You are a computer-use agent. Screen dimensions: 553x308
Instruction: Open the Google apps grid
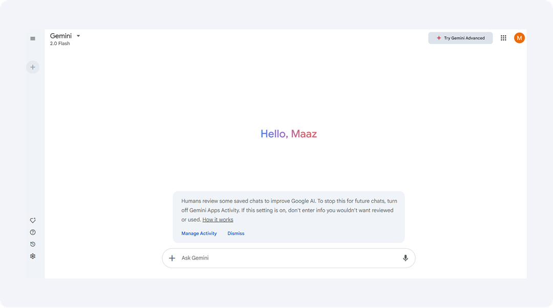503,38
